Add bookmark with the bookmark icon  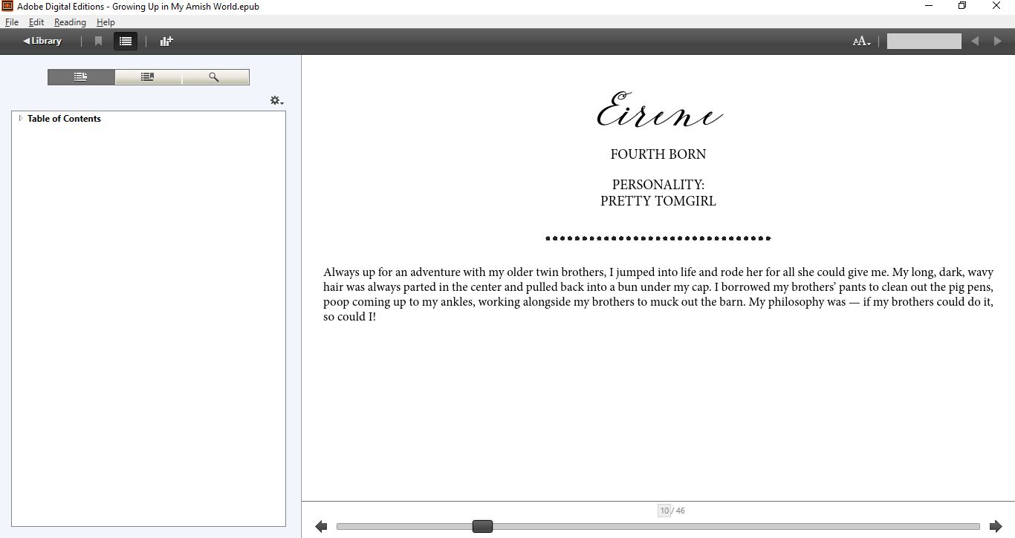tap(98, 42)
